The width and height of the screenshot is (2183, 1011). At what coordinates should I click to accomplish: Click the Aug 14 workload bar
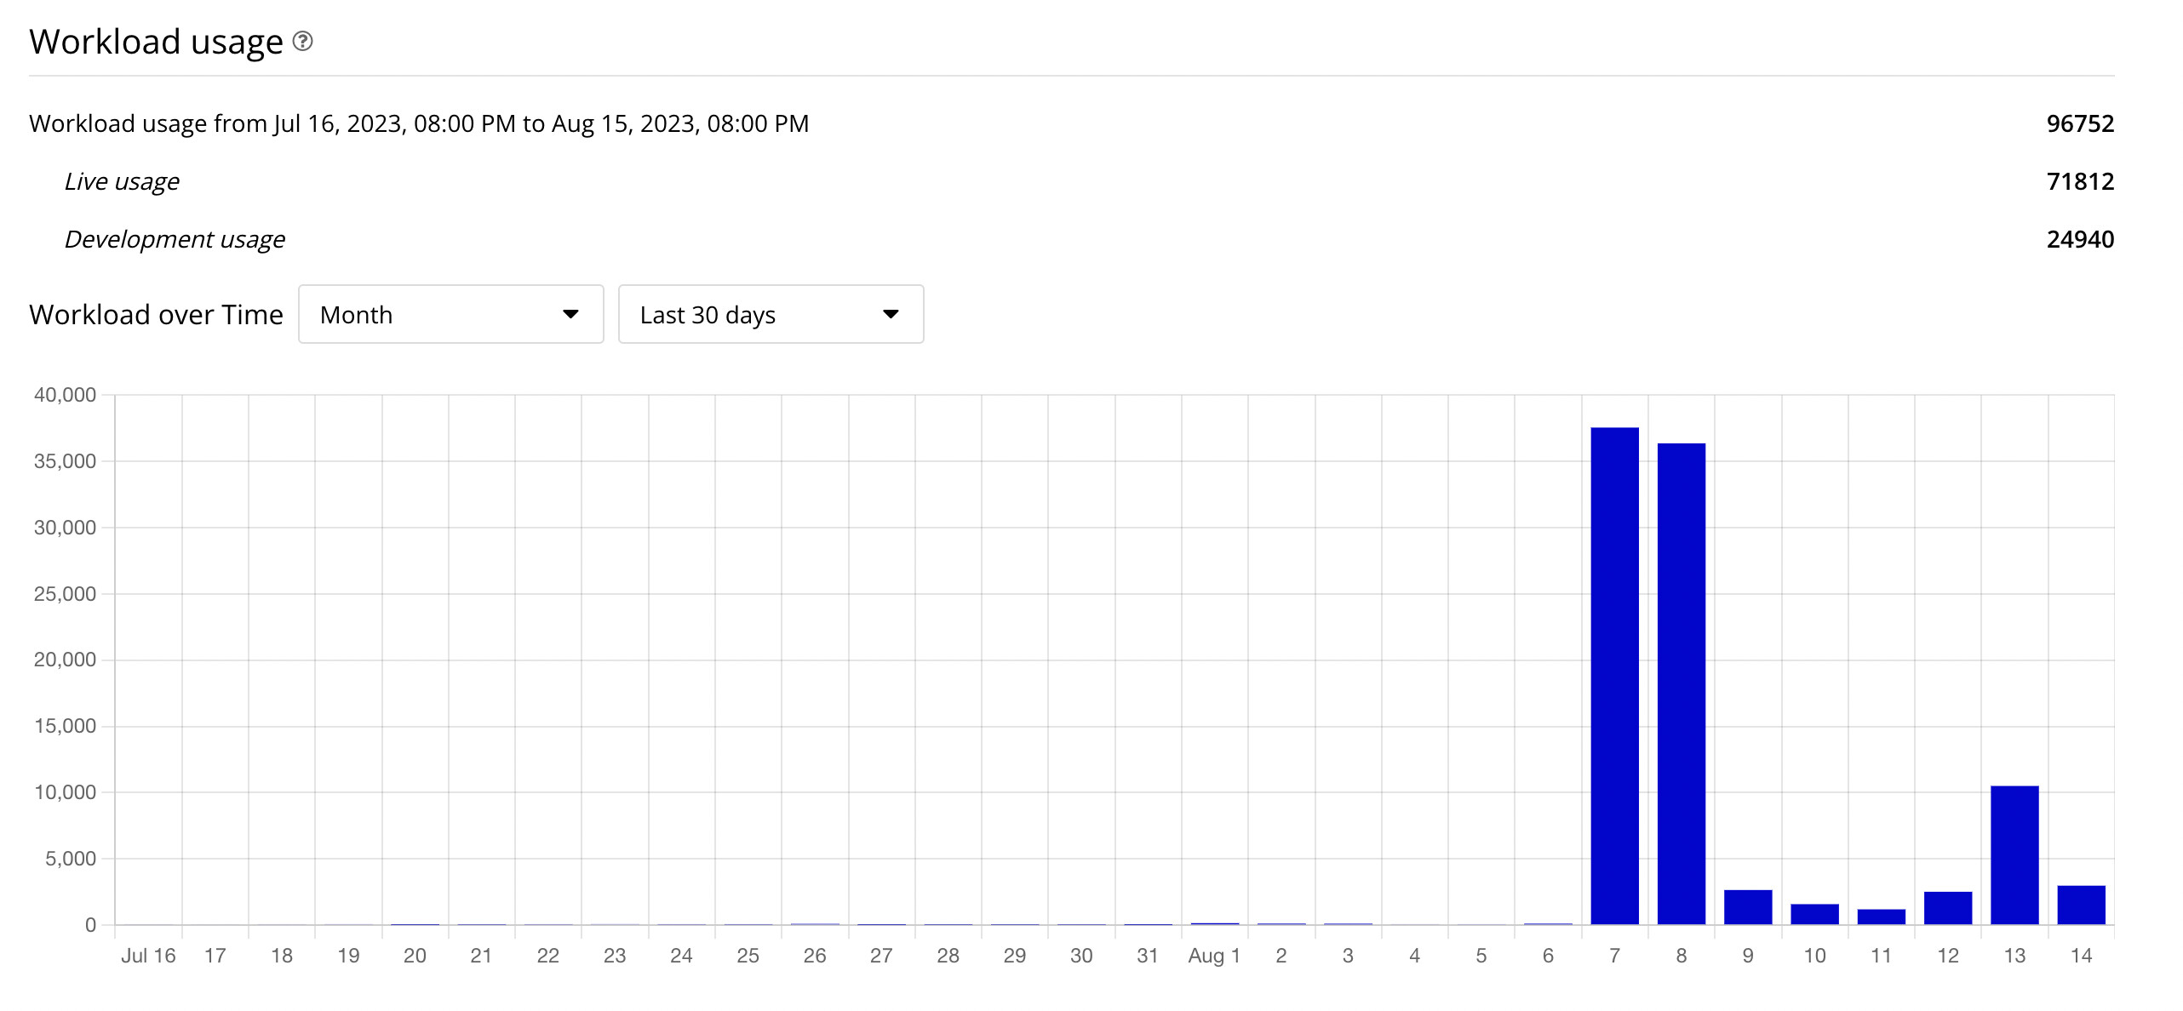tap(2081, 905)
